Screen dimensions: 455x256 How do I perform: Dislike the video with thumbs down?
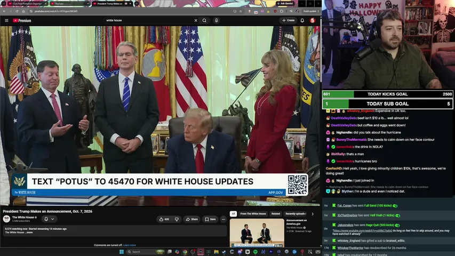(177, 219)
